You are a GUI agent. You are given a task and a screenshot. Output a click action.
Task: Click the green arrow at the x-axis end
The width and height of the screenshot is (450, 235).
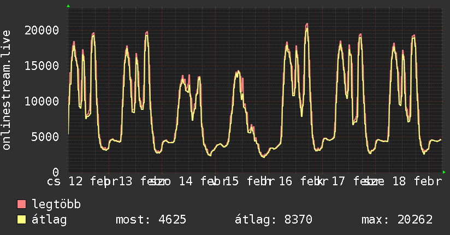pyautogui.click(x=444, y=172)
